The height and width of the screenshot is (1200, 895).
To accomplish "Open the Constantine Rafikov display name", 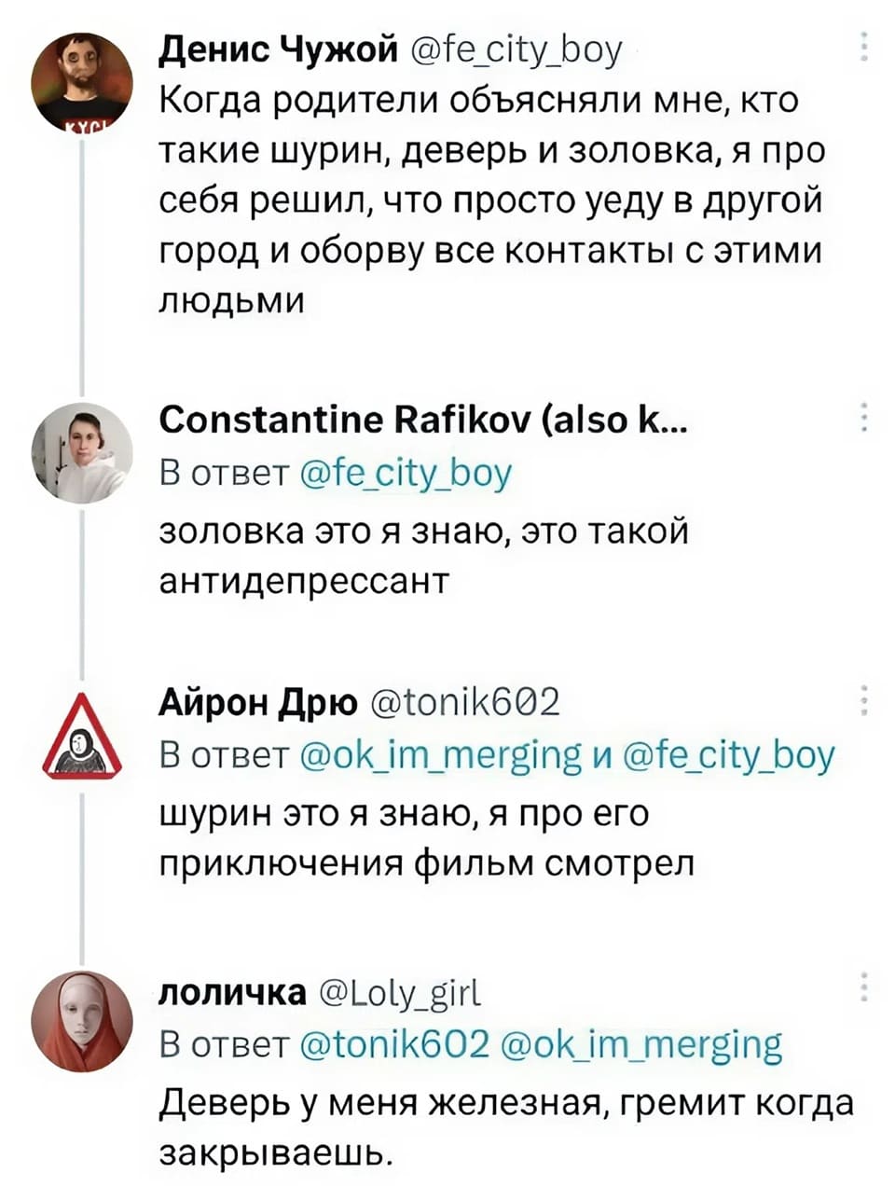I will 424,422.
